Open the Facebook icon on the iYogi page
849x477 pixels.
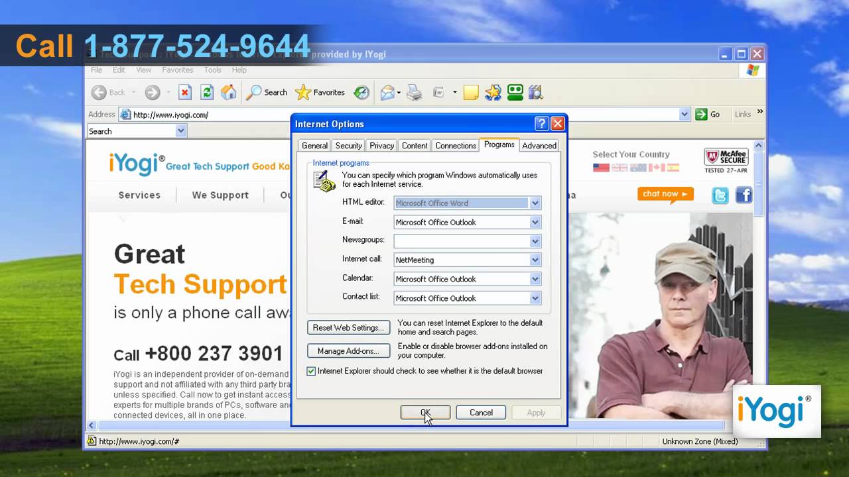coord(744,195)
